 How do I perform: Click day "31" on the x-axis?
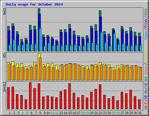pyautogui.click(x=140, y=113)
